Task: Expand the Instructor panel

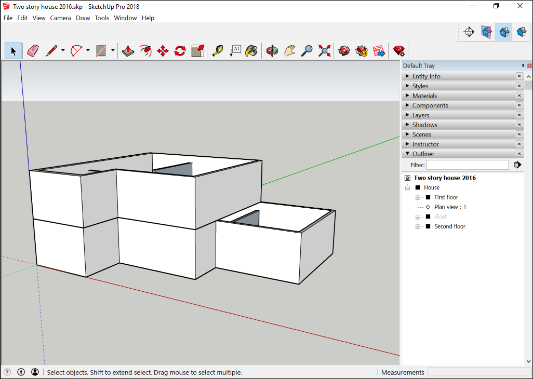Action: 407,144
